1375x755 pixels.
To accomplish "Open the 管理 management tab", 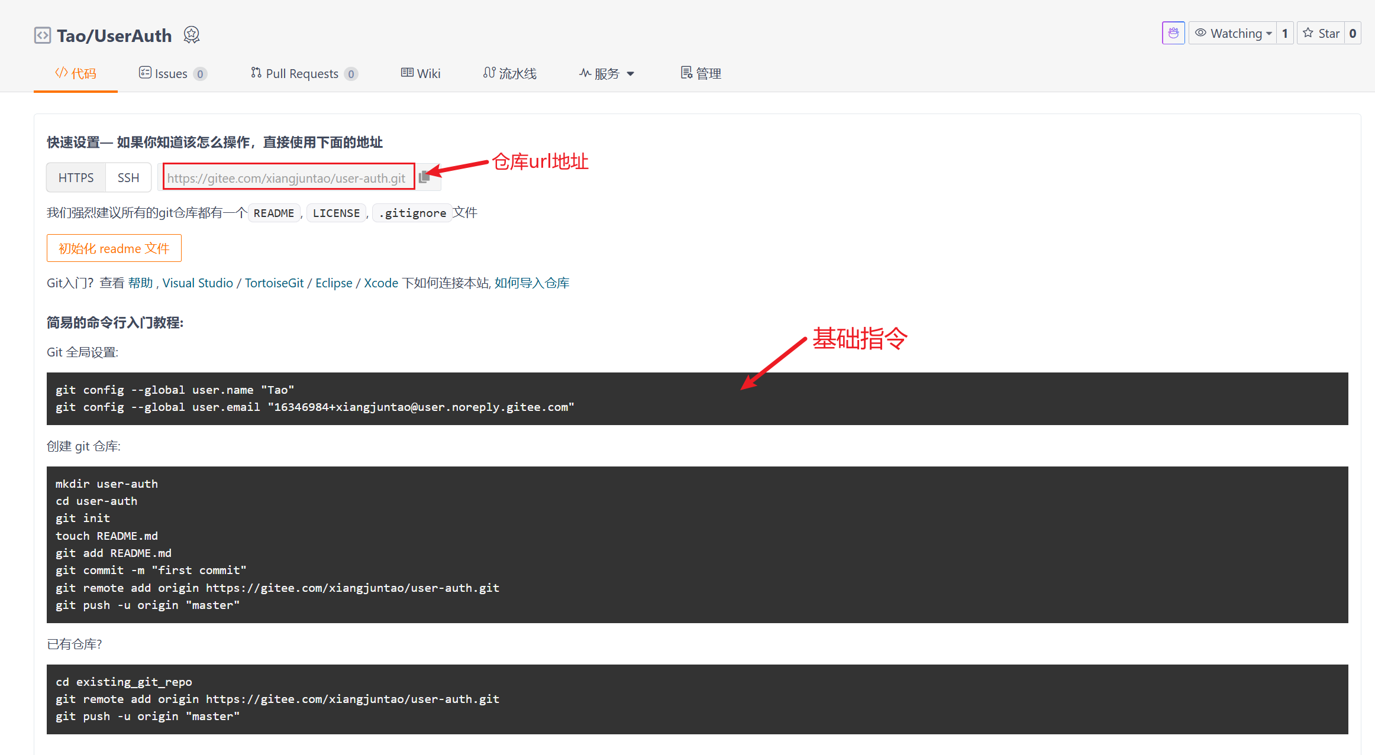I will coord(701,73).
